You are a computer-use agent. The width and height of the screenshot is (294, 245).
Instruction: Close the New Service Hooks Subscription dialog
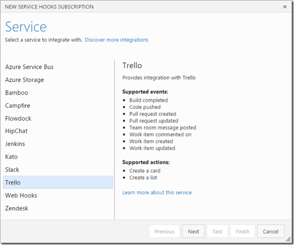[x=285, y=7]
